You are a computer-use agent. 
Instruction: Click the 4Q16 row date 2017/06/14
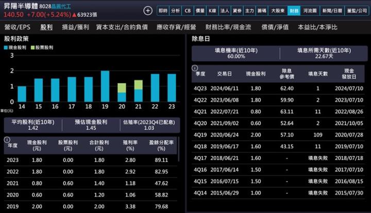pyautogui.click(x=225, y=170)
